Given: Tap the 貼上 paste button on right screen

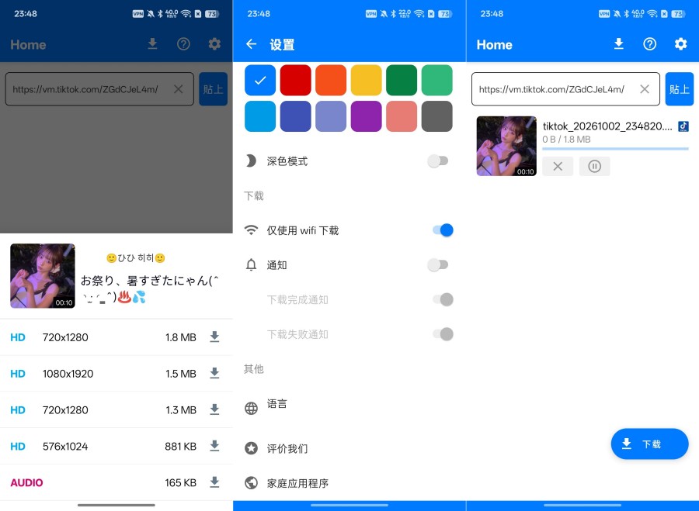Looking at the screenshot, I should coord(680,89).
